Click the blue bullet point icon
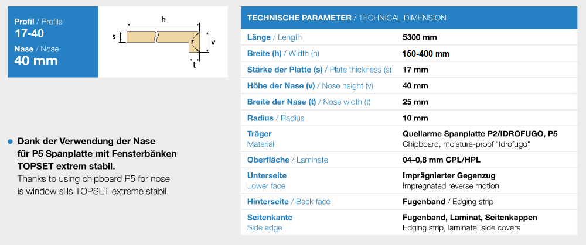The height and width of the screenshot is (245, 586). [x=11, y=142]
